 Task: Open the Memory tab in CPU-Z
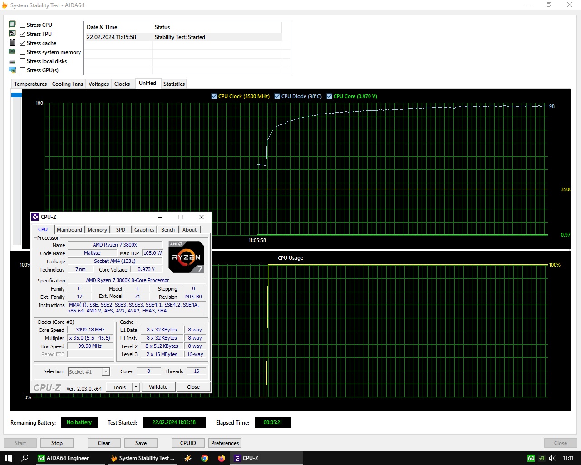click(98, 230)
